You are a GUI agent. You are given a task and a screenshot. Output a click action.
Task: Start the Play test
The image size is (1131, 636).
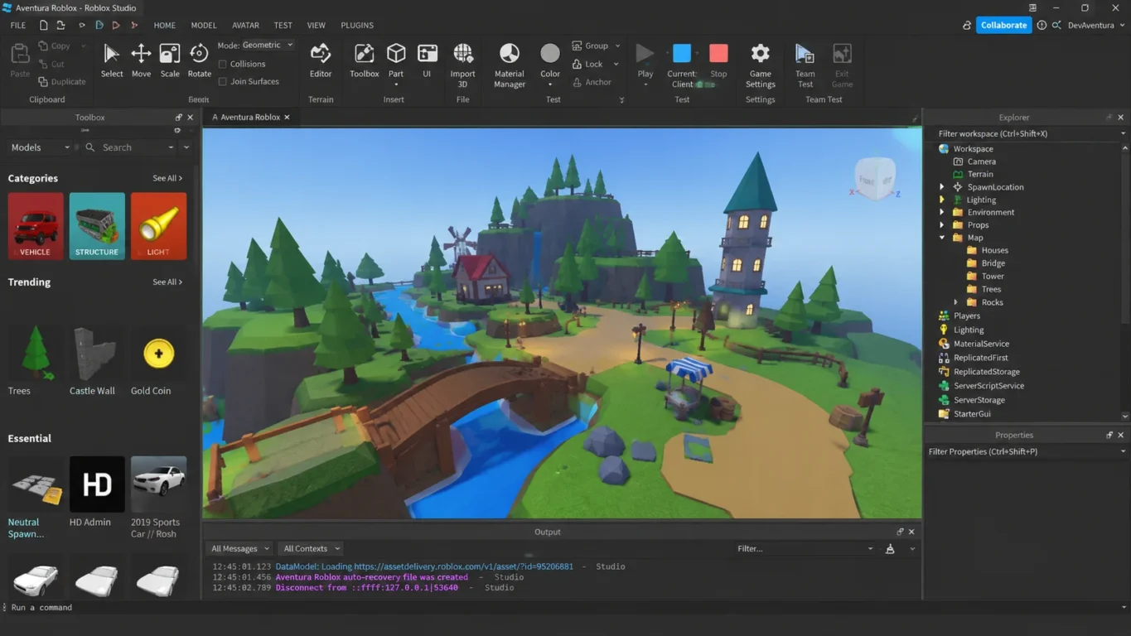pos(645,64)
